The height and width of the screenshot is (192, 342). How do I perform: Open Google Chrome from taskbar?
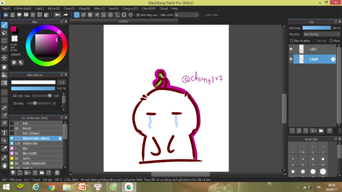(x=51, y=187)
